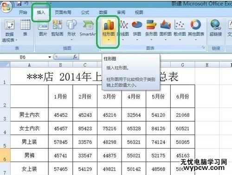Switch to the 视图 (View) tab
The height and width of the screenshot is (175, 232).
pyautogui.click(x=139, y=12)
